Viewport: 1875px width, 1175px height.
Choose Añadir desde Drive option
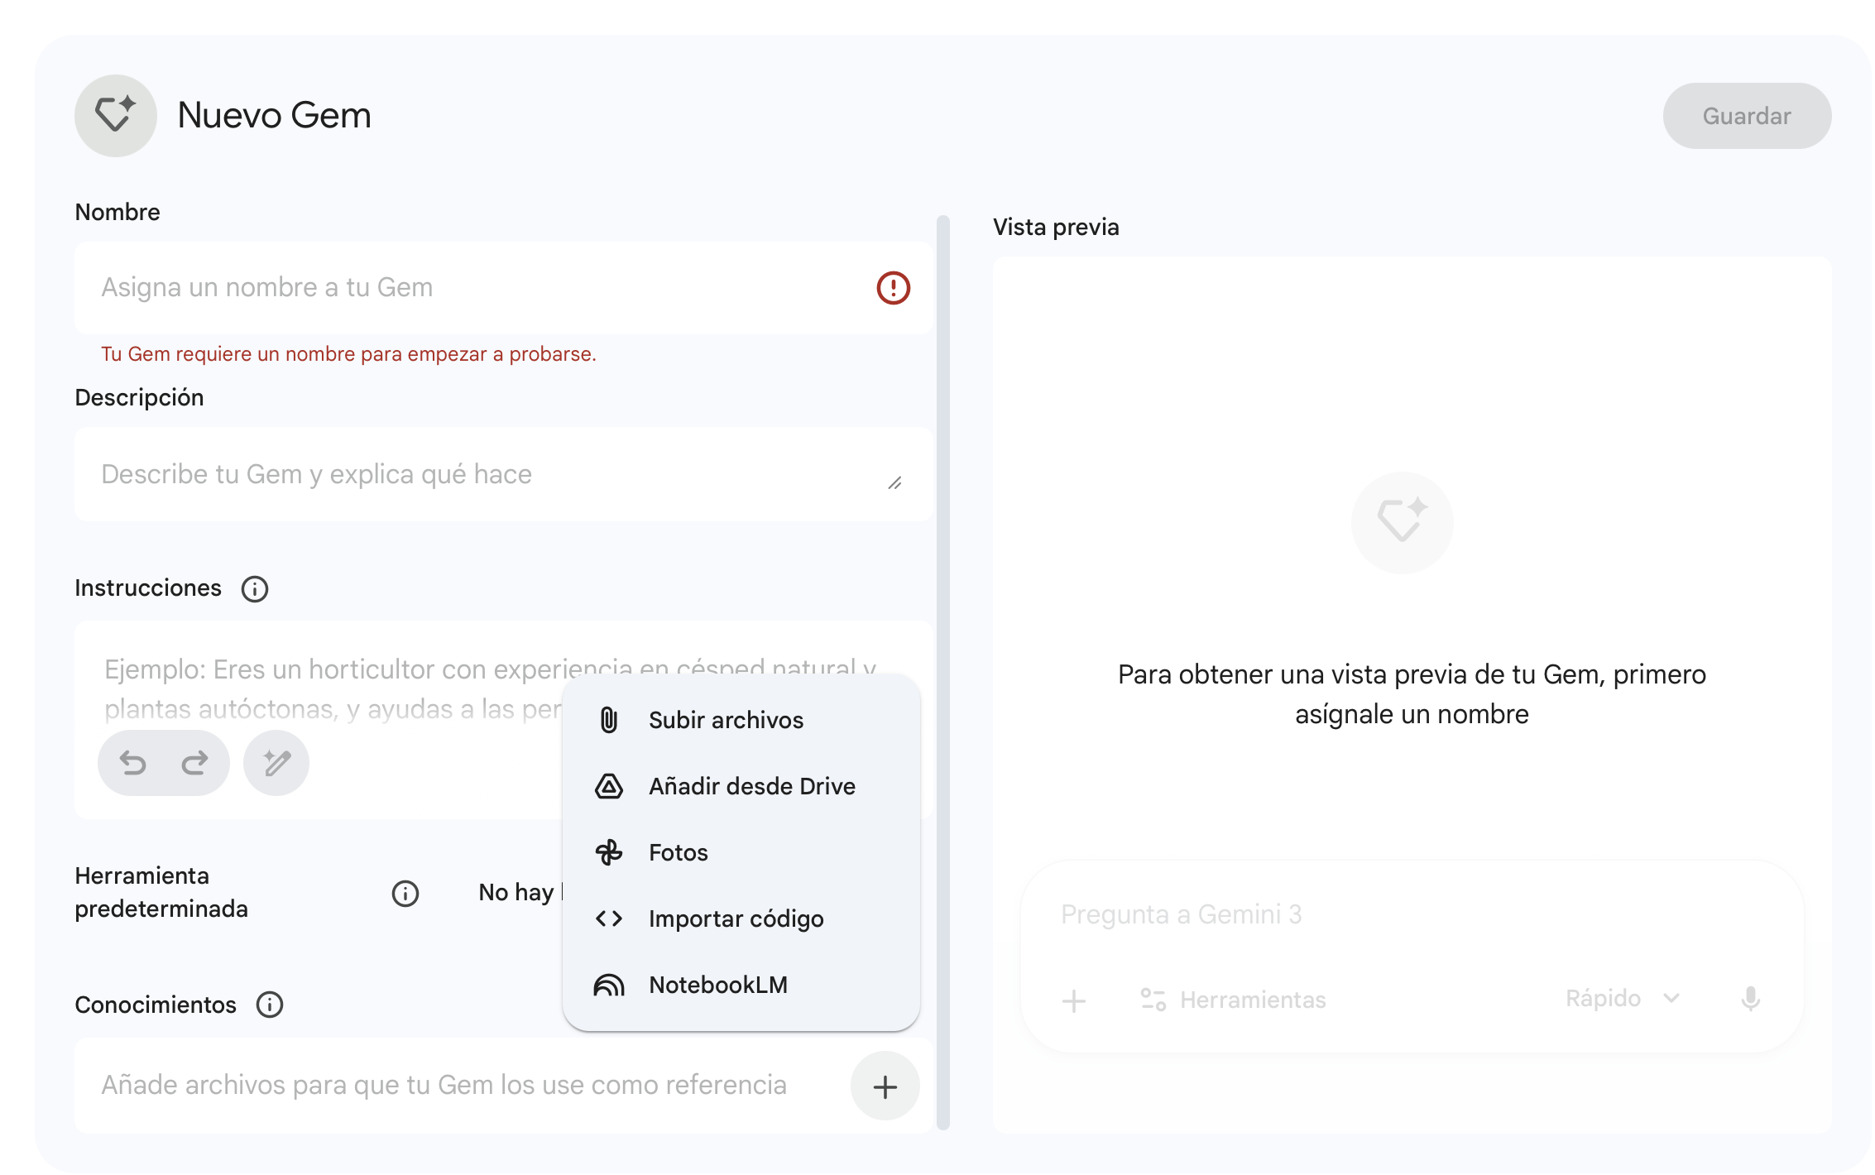click(x=750, y=786)
